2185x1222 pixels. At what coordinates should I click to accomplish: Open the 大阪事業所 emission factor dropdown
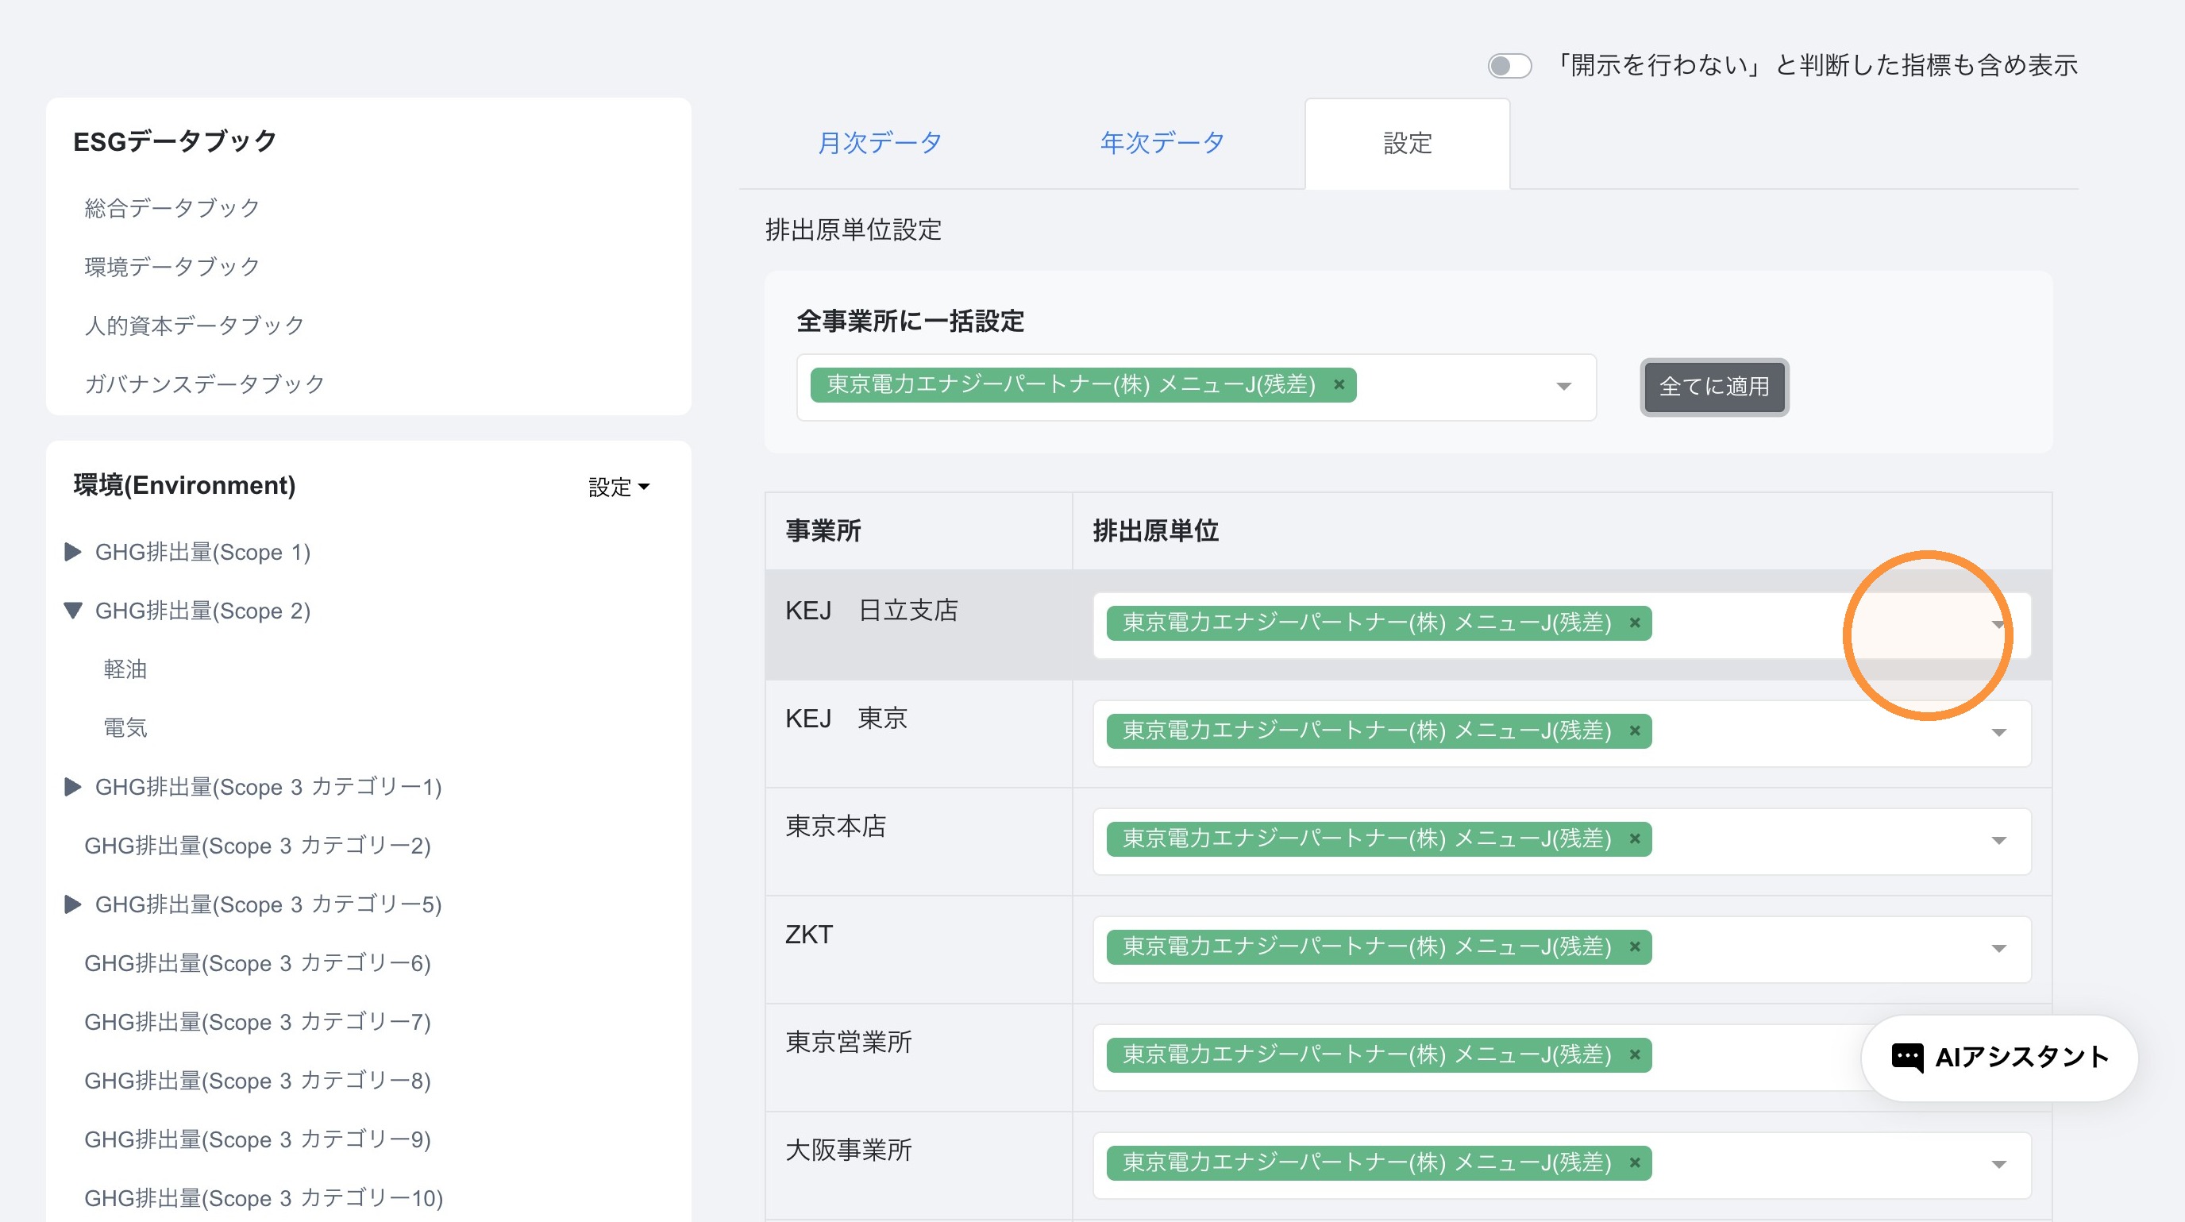click(1998, 1164)
